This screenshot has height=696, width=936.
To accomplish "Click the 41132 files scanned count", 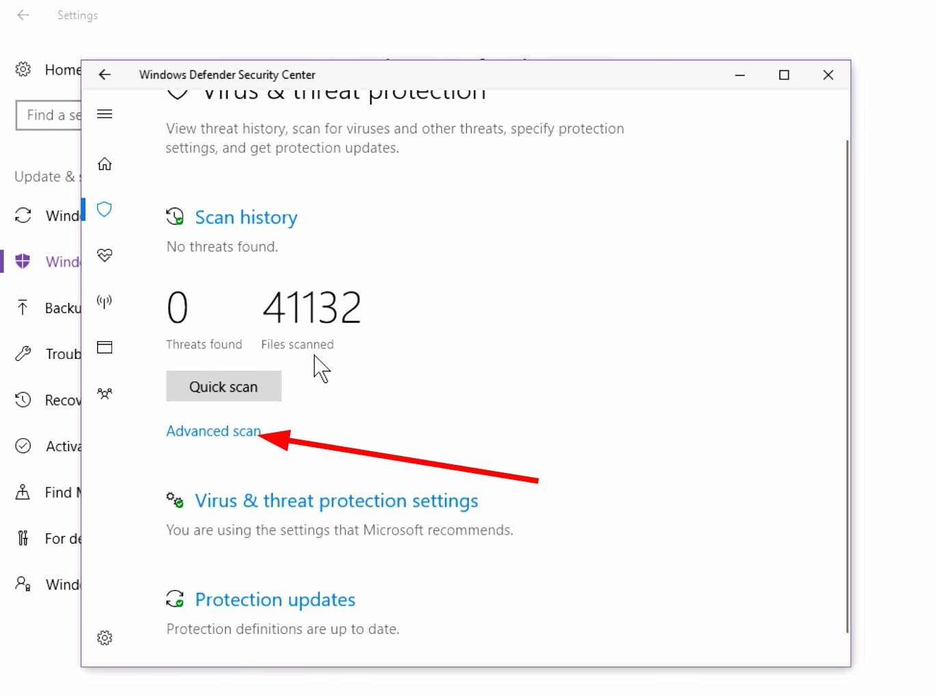I will click(x=312, y=308).
